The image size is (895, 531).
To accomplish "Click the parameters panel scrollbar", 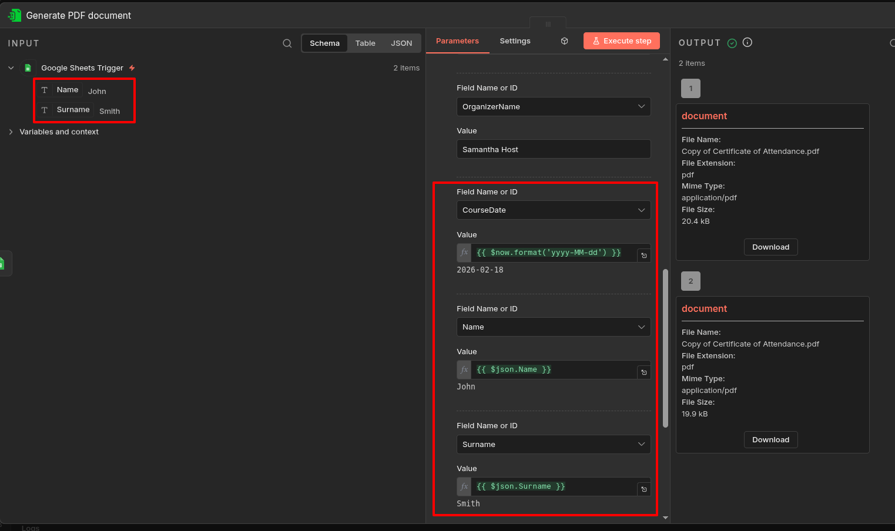I will pyautogui.click(x=665, y=347).
